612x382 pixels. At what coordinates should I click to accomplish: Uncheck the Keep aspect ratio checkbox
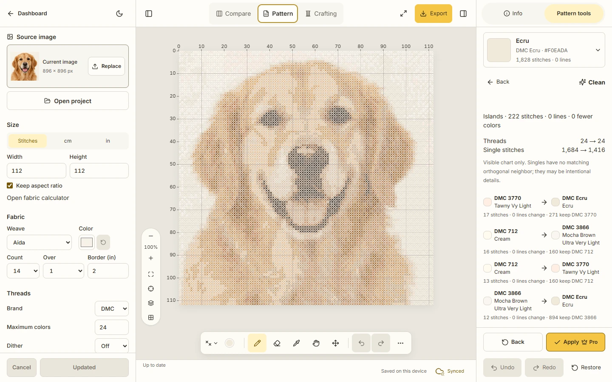(10, 185)
